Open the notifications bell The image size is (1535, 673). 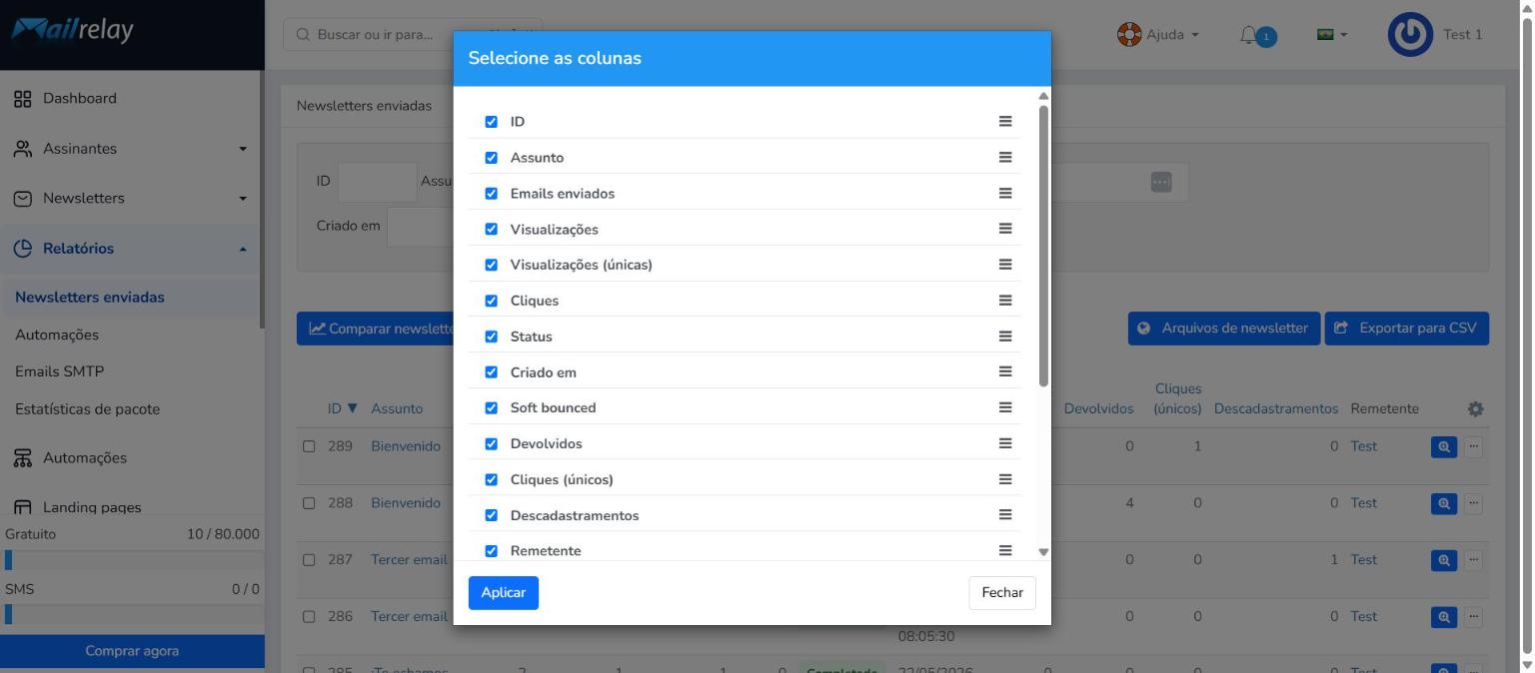coord(1248,35)
